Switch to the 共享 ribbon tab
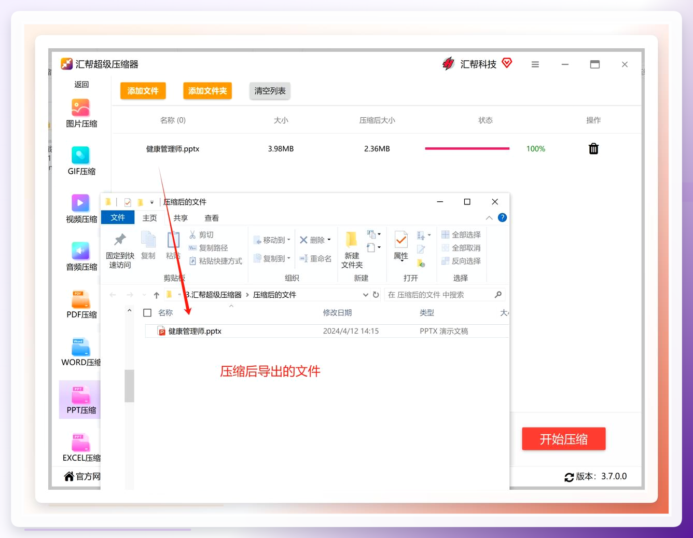 (x=181, y=218)
